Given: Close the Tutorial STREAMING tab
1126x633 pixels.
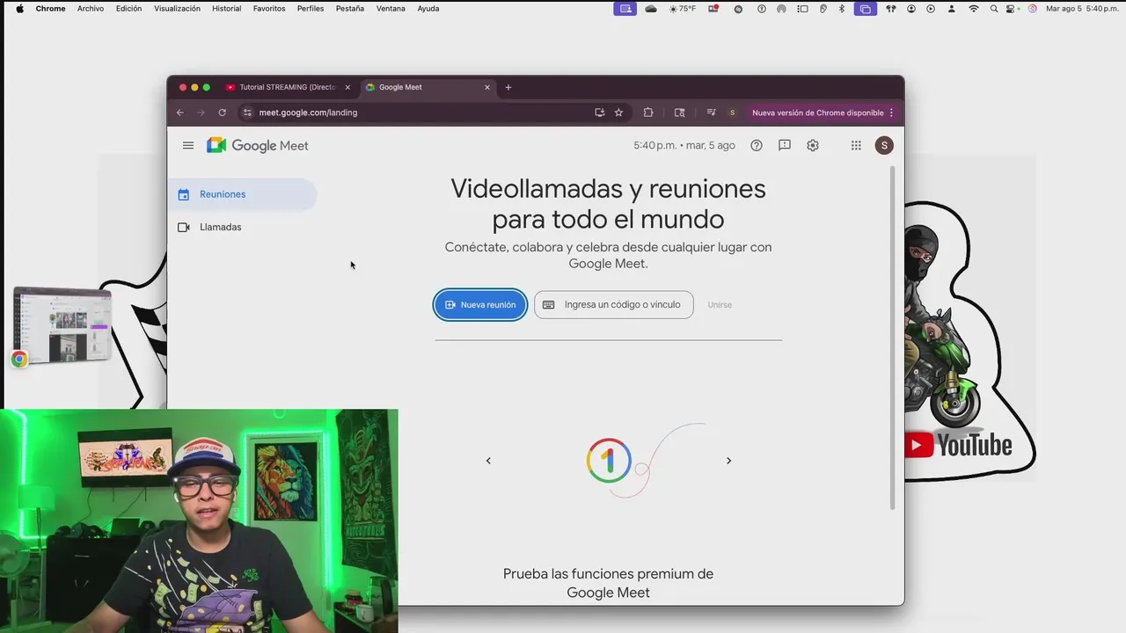Looking at the screenshot, I should [x=347, y=87].
